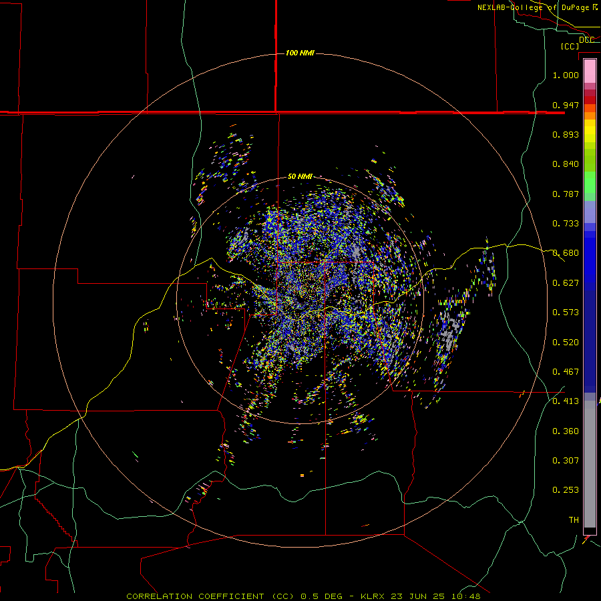Click the [CC] legend title
This screenshot has height=601, width=601.
point(570,46)
